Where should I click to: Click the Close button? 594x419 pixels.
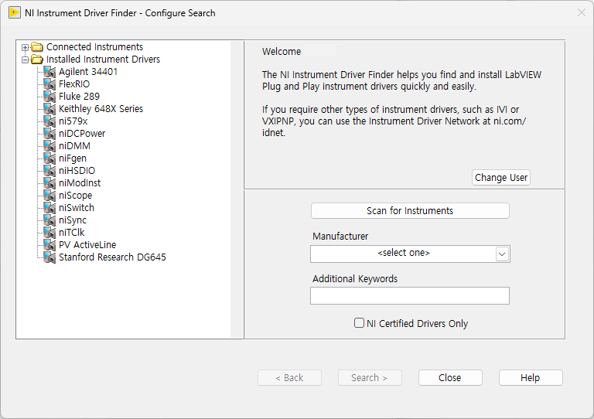(450, 378)
